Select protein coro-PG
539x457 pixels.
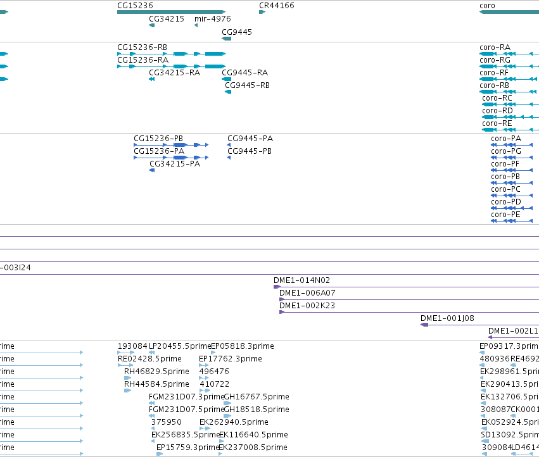coord(506,151)
